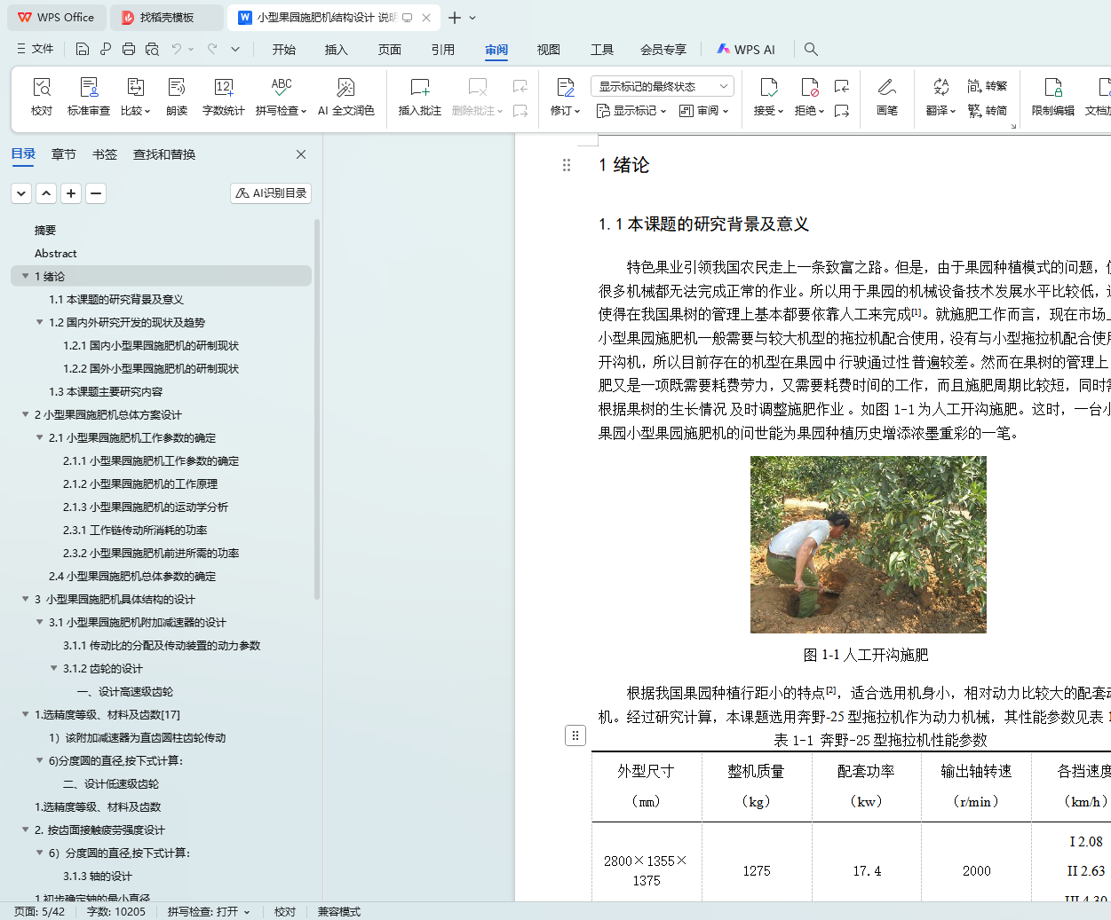Click the undo arrow icon
This screenshot has height=920, width=1111.
[177, 49]
